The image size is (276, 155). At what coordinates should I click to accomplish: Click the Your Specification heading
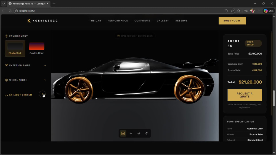pyautogui.click(x=240, y=122)
